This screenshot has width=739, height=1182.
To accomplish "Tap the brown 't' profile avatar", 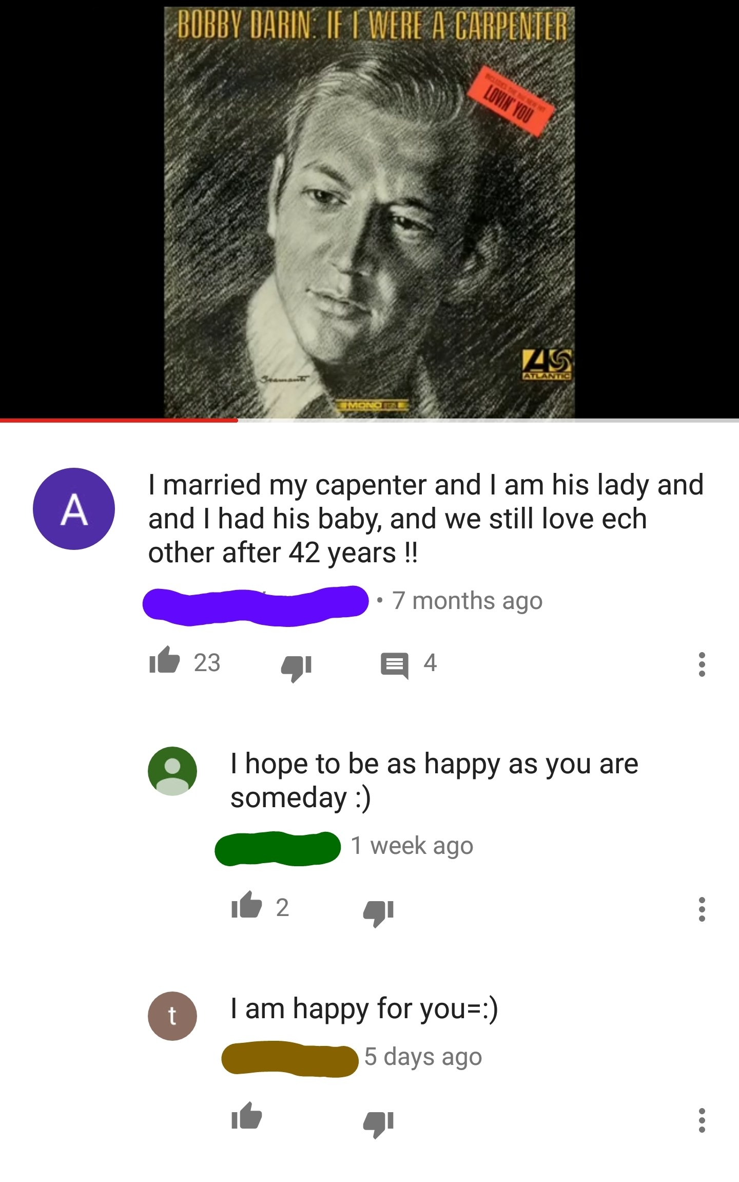I will [172, 1016].
